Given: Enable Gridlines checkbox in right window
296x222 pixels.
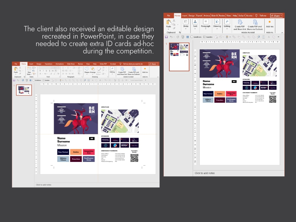Looking at the screenshot, I should point(192,37).
